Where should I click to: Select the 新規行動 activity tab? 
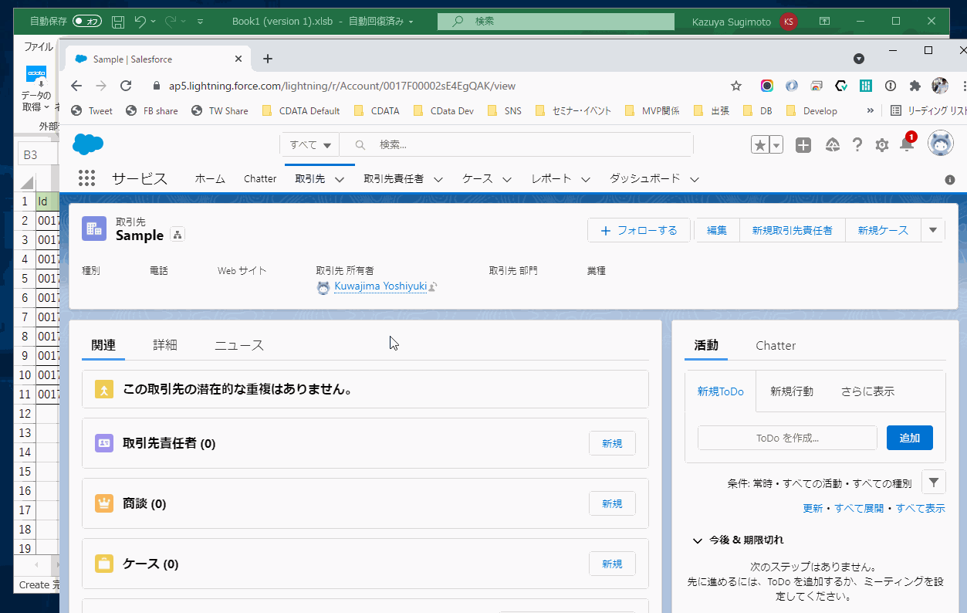[x=792, y=391]
